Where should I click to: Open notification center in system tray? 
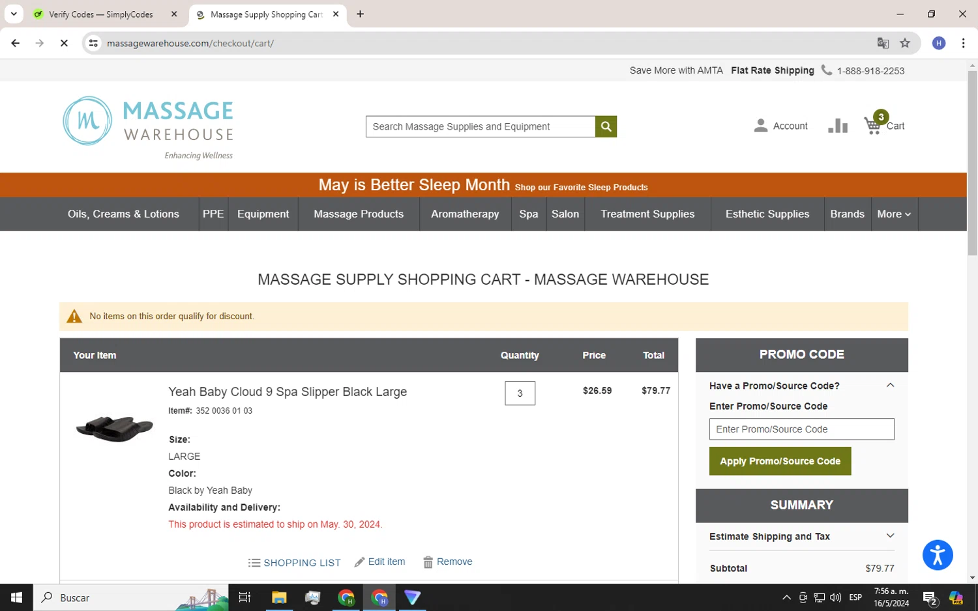(930, 597)
